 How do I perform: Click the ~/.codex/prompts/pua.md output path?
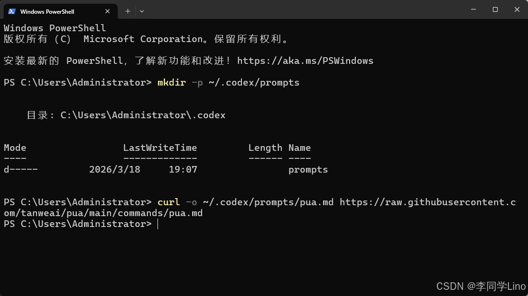pyautogui.click(x=268, y=202)
